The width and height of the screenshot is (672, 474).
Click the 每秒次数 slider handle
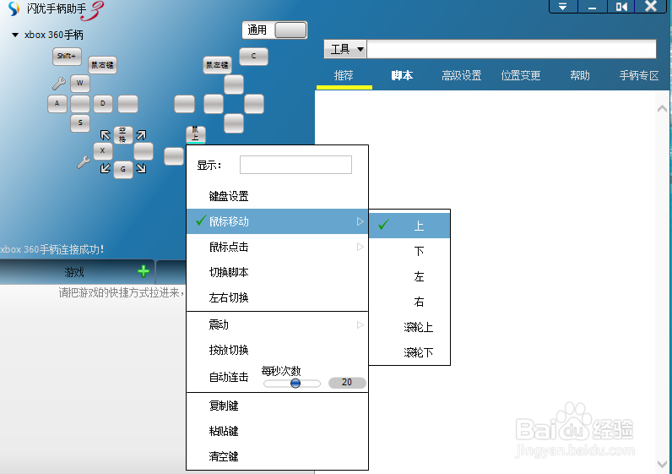coord(295,383)
